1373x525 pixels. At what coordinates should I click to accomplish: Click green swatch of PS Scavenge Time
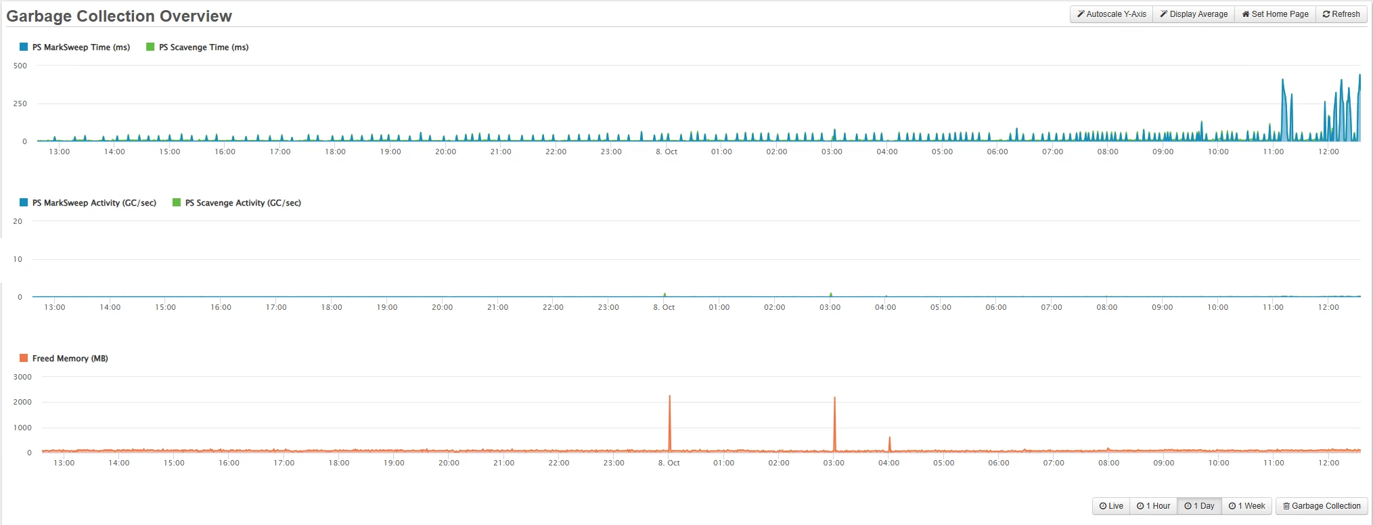tap(150, 47)
